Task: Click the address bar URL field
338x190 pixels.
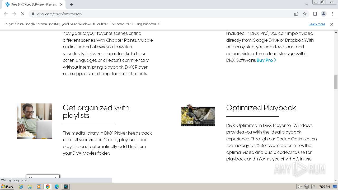Action: click(x=161, y=14)
